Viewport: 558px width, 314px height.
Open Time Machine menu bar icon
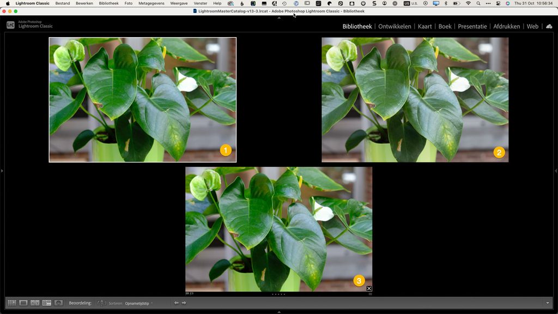pyautogui.click(x=284, y=3)
